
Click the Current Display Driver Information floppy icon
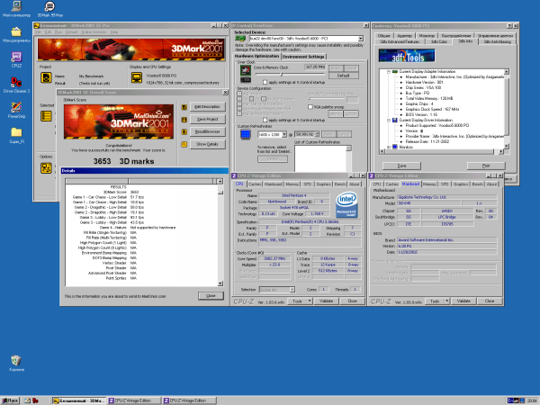(x=395, y=121)
